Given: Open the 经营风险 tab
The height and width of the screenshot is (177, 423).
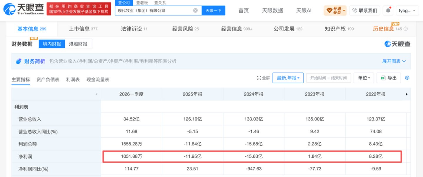Looking at the screenshot, I should click(186, 29).
